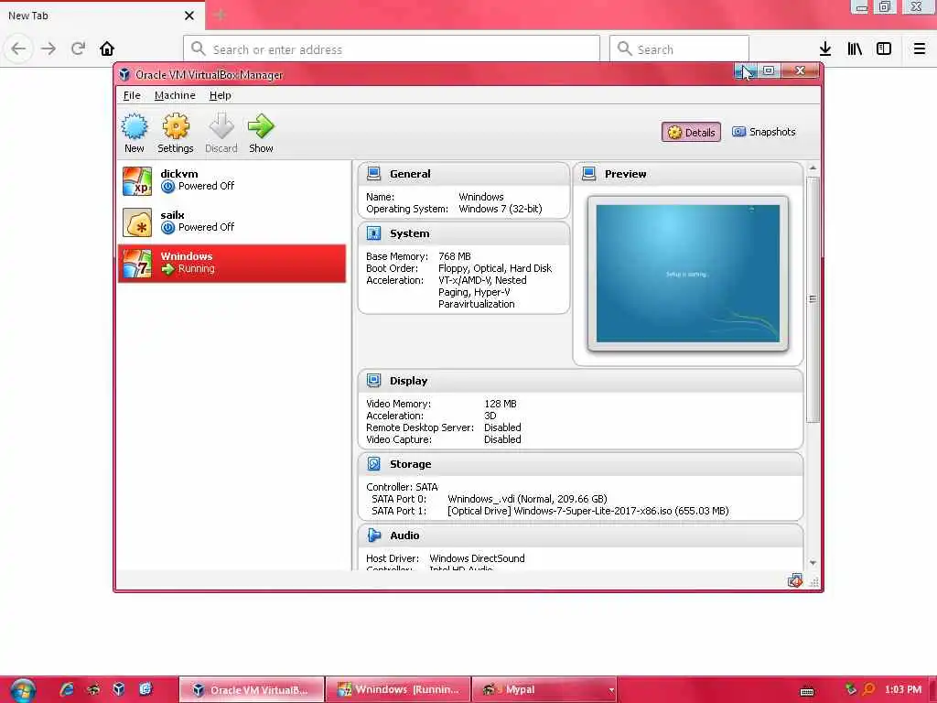Launch Internet Explorer from taskbar
The image size is (937, 703).
tap(66, 689)
